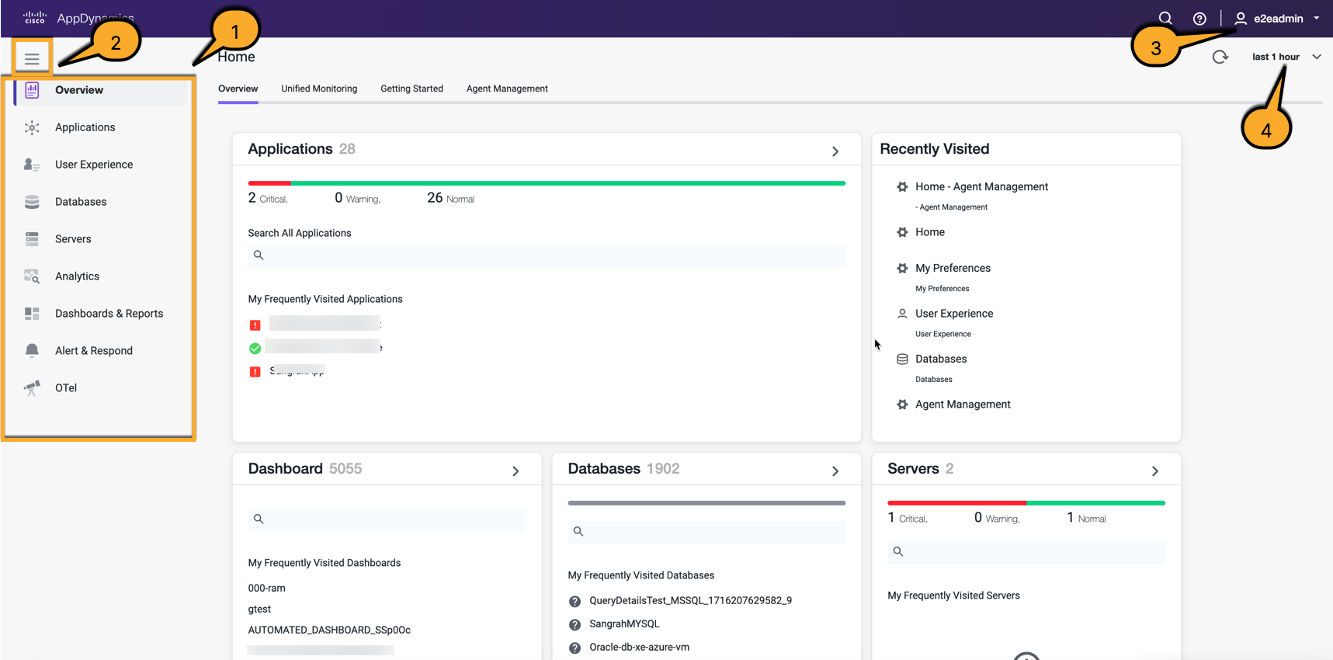
Task: Click the Cisco AppDynamics logo
Action: [78, 18]
